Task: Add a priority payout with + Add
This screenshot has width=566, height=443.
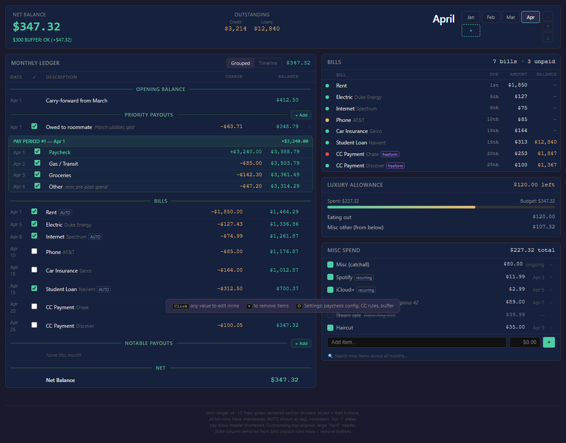Action: click(x=301, y=115)
